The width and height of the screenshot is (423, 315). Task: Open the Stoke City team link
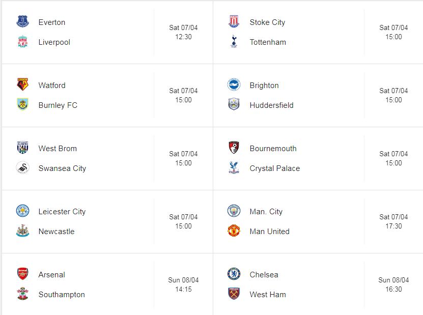pos(267,22)
